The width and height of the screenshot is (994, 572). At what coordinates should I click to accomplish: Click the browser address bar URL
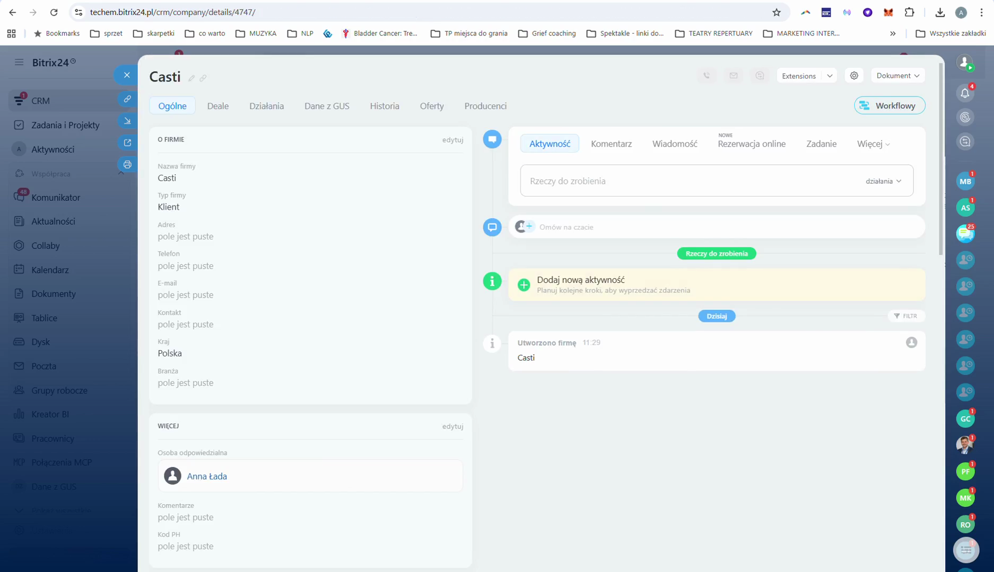173,12
